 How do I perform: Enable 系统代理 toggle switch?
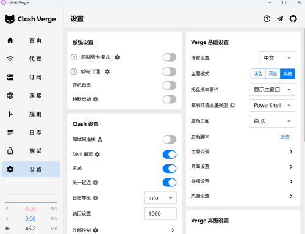[x=170, y=71]
